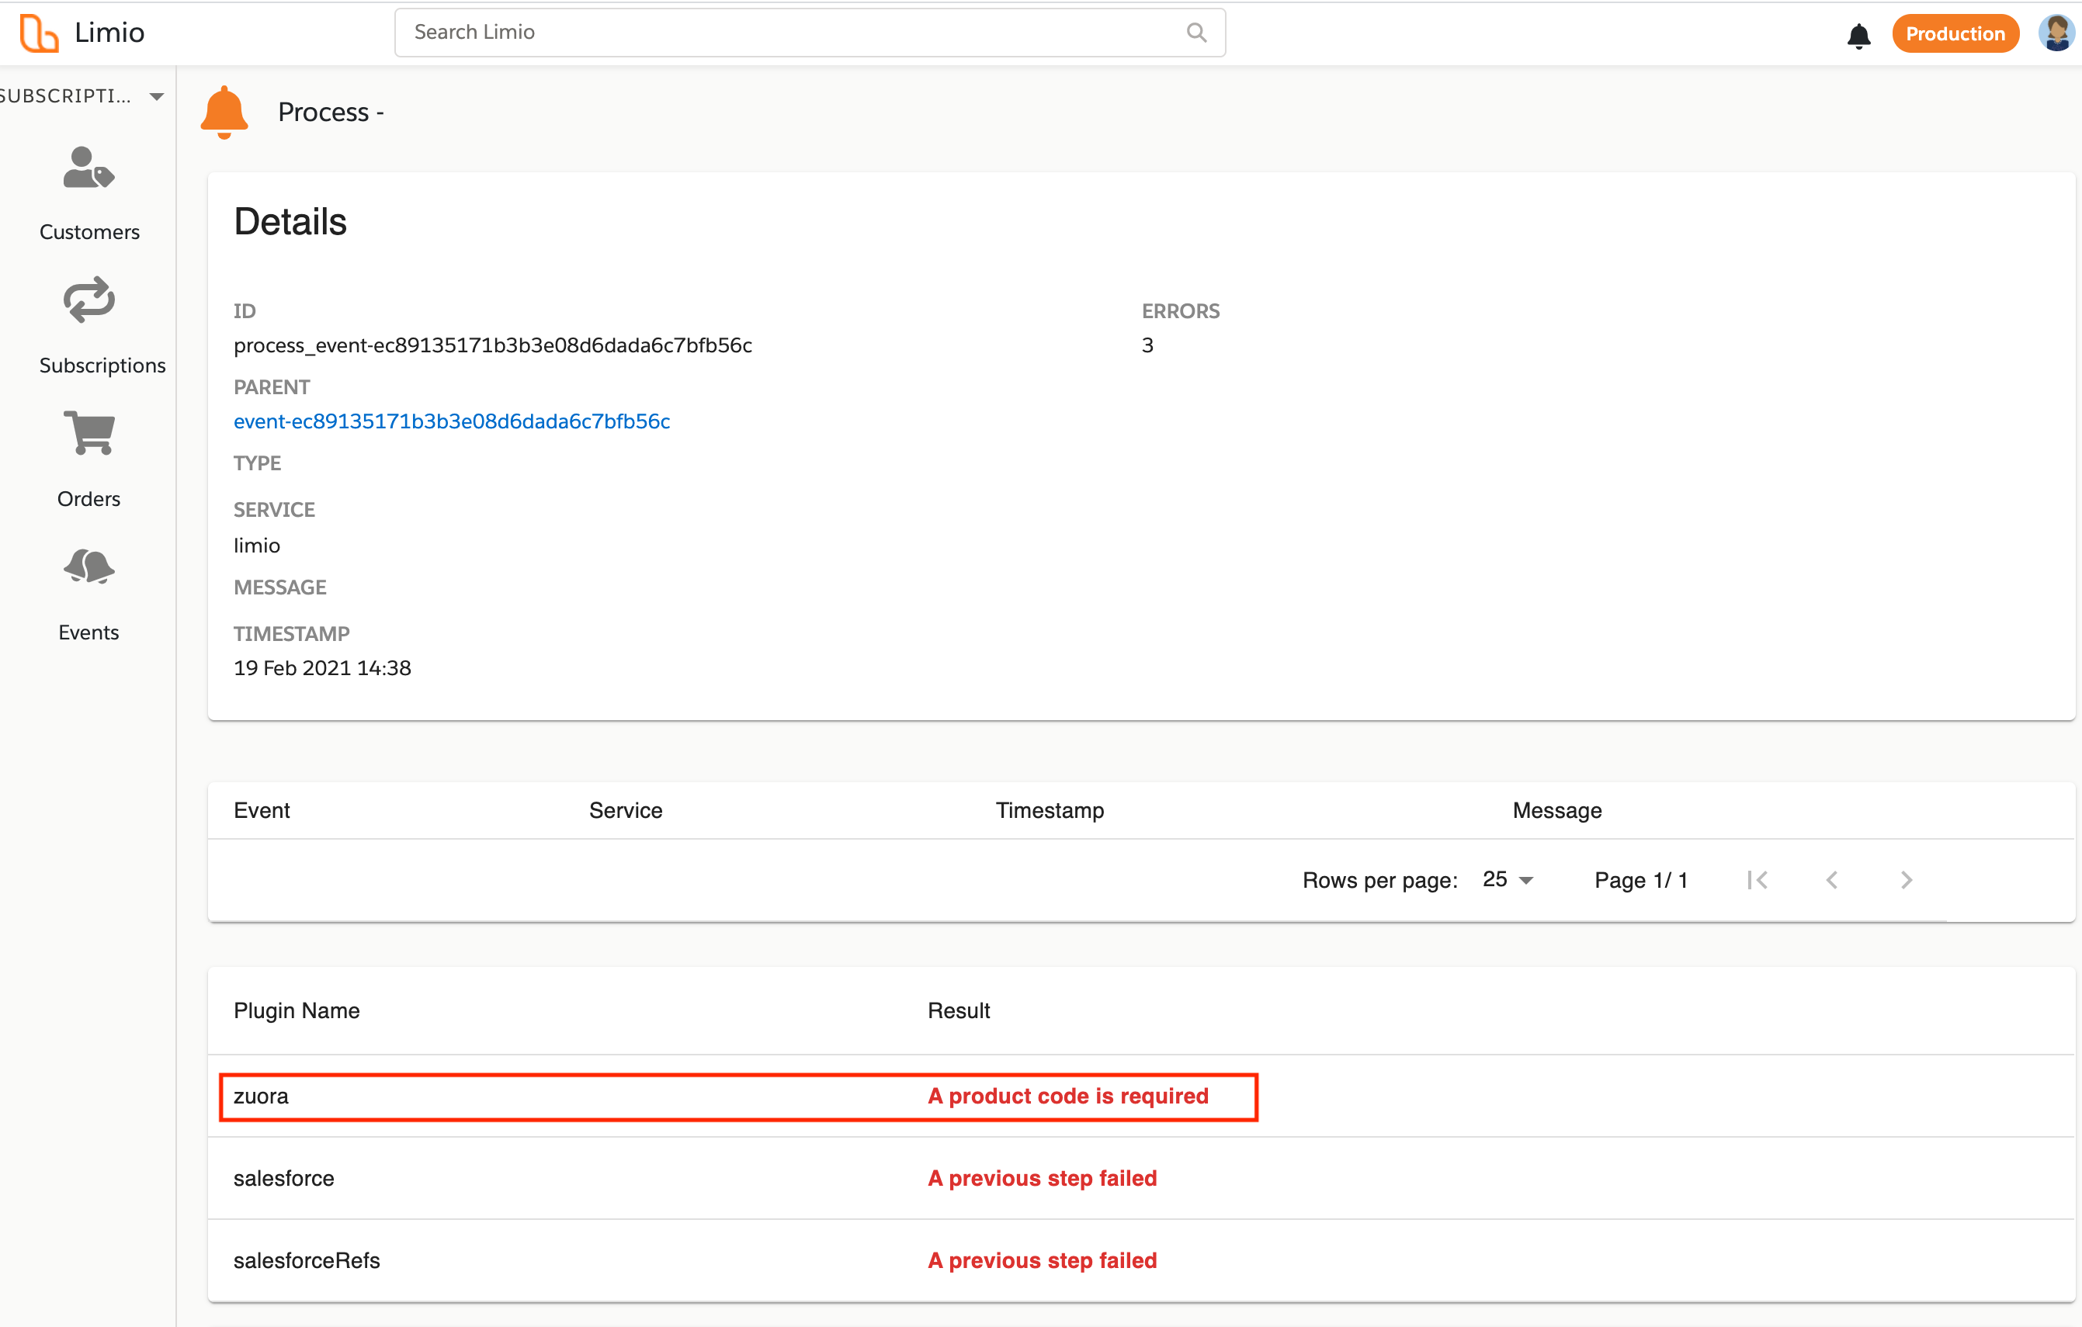Click the Plugin Name column header
This screenshot has width=2082, height=1327.
coord(297,1010)
